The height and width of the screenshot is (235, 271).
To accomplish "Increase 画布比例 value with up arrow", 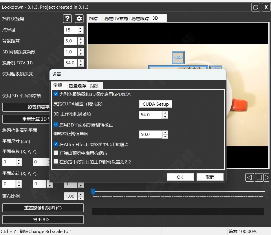I will (x=80, y=194).
